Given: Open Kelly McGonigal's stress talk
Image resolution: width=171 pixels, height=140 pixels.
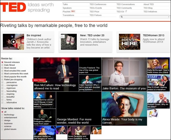Looking at the screenshot, I should click(158, 66).
